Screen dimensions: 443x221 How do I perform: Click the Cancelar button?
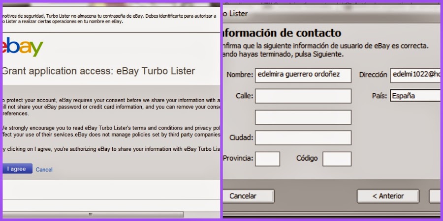coord(249,196)
